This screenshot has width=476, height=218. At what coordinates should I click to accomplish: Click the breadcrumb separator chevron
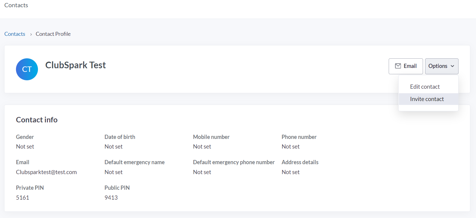point(31,34)
